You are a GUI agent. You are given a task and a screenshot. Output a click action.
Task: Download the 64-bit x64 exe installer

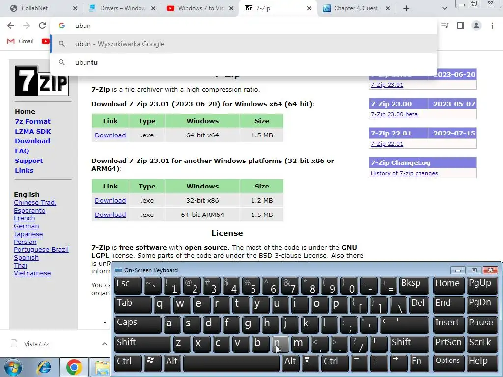tap(110, 135)
